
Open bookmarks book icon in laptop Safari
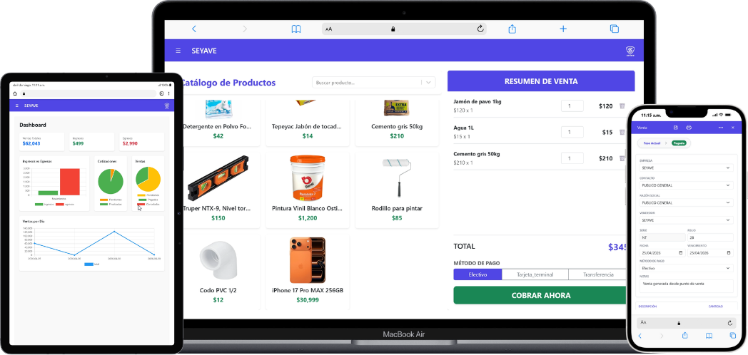point(296,29)
